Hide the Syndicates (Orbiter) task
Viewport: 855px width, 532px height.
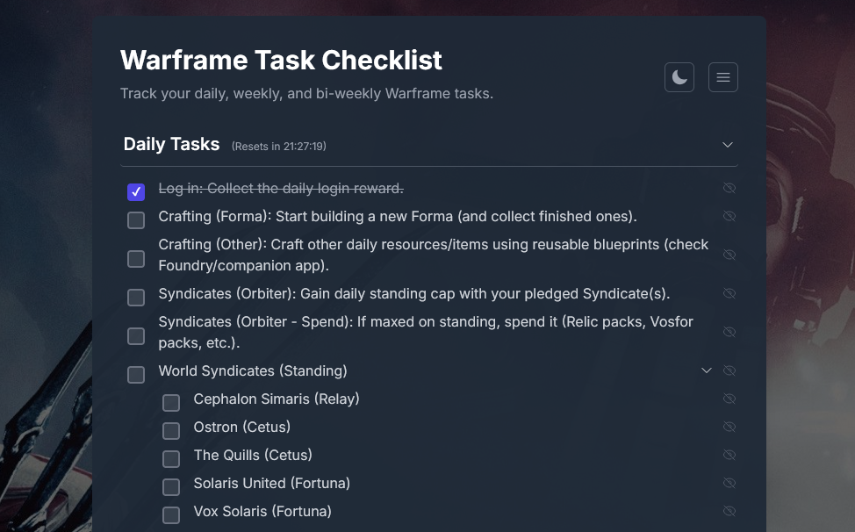coord(729,293)
